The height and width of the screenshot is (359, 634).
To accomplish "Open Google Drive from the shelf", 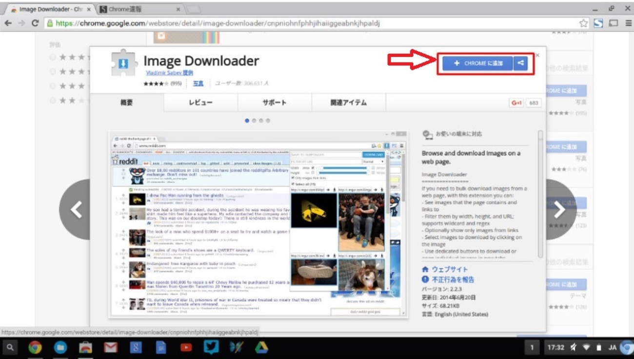I will coord(261,347).
